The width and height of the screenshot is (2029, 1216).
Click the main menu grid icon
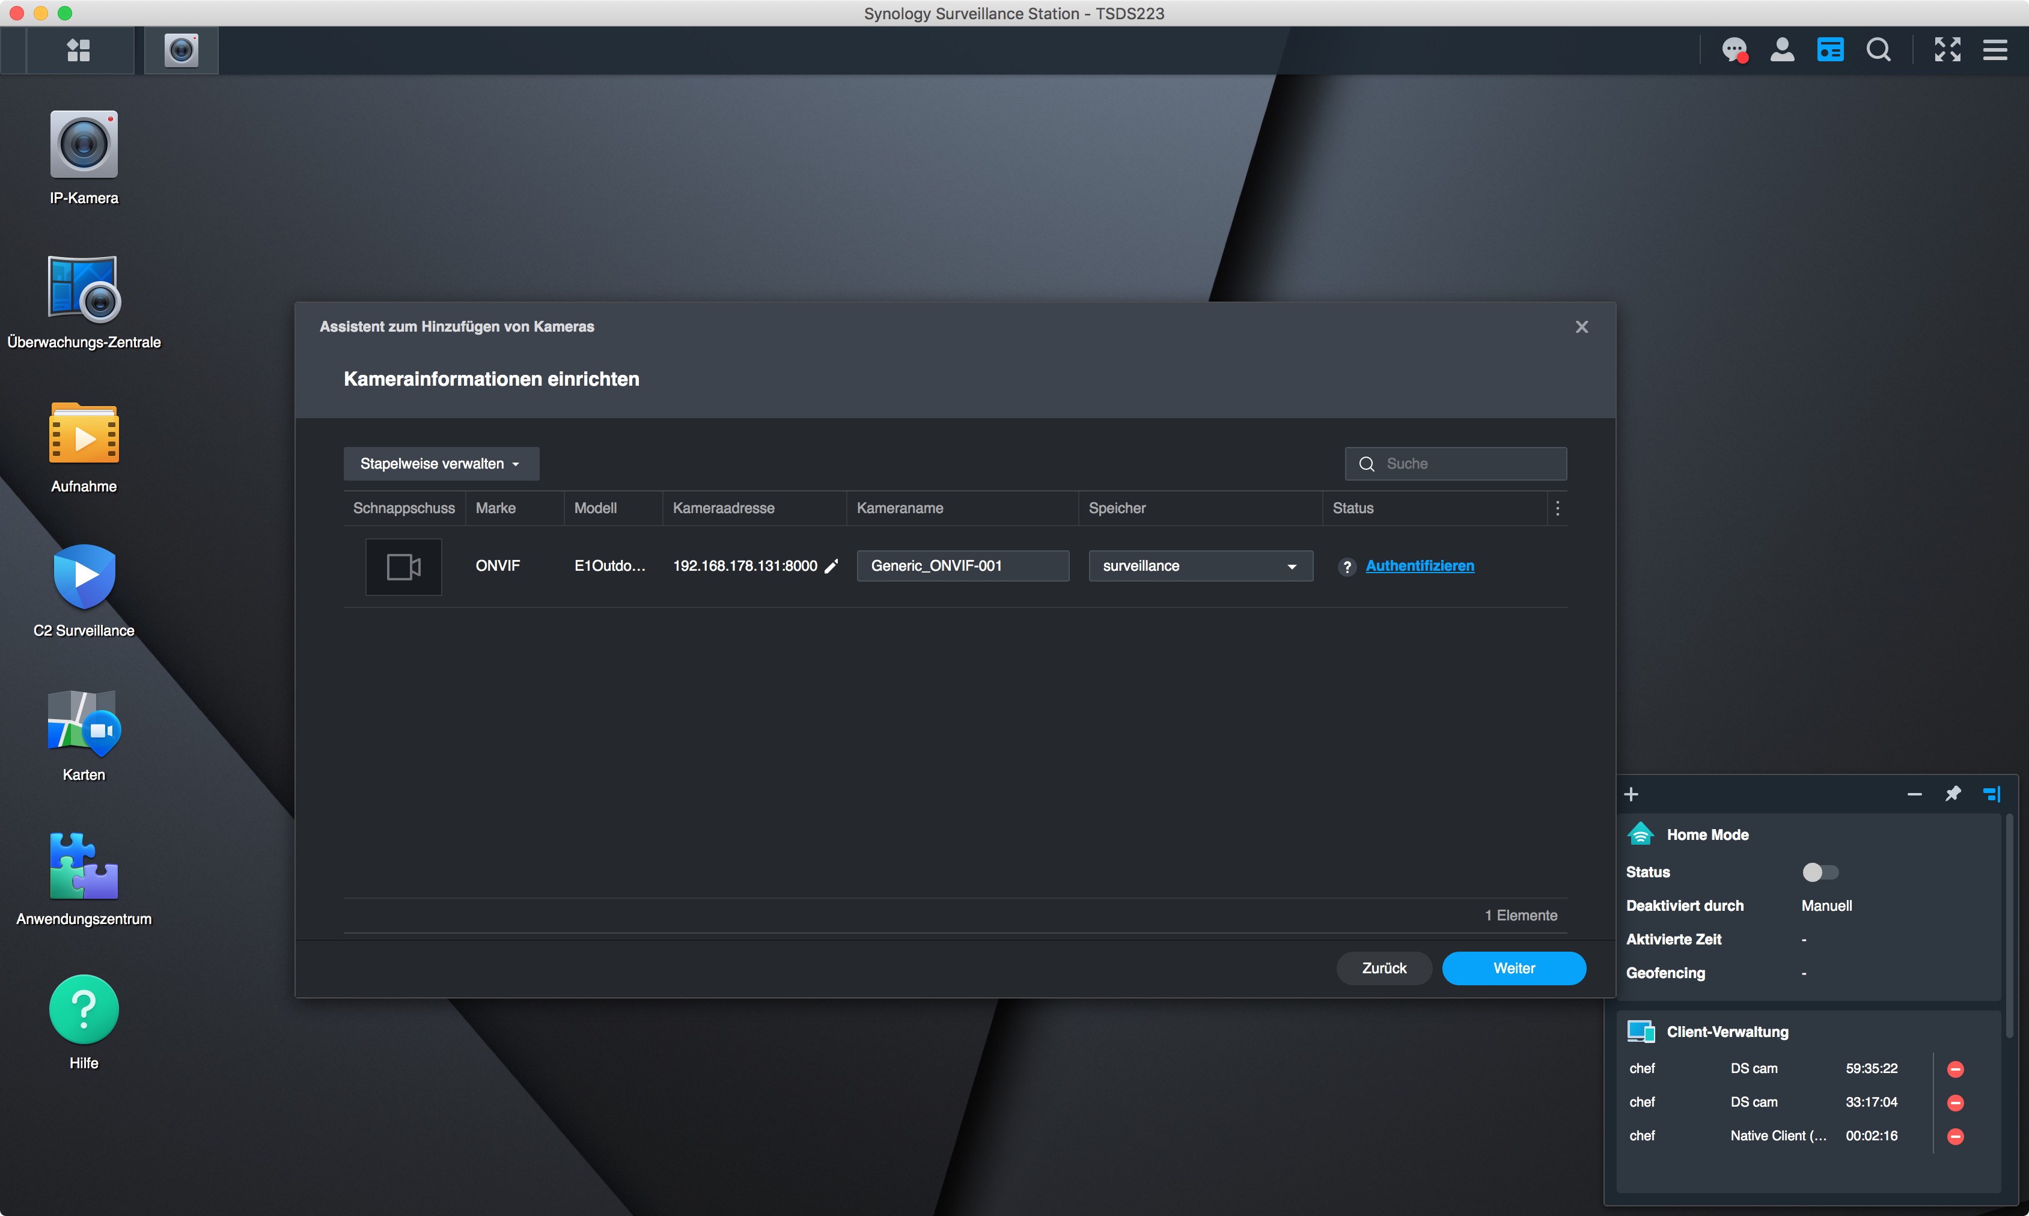pos(79,51)
